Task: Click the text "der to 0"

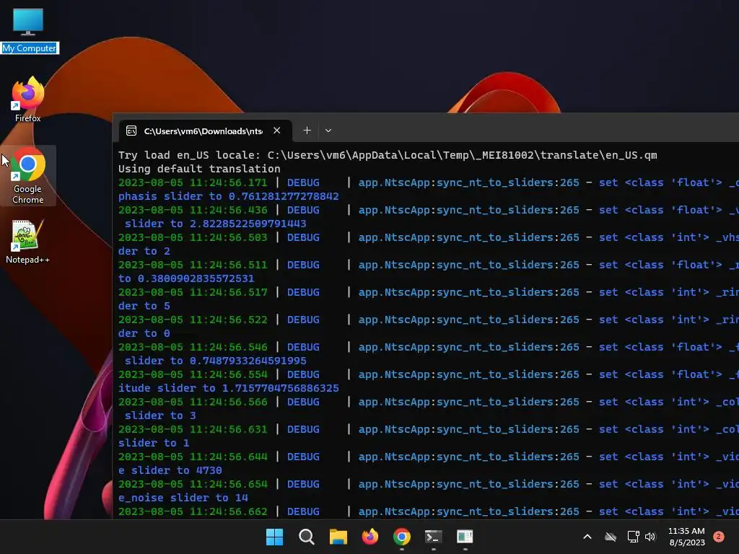Action: coord(144,333)
